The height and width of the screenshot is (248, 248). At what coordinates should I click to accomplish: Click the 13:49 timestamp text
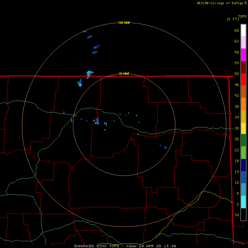(170, 246)
